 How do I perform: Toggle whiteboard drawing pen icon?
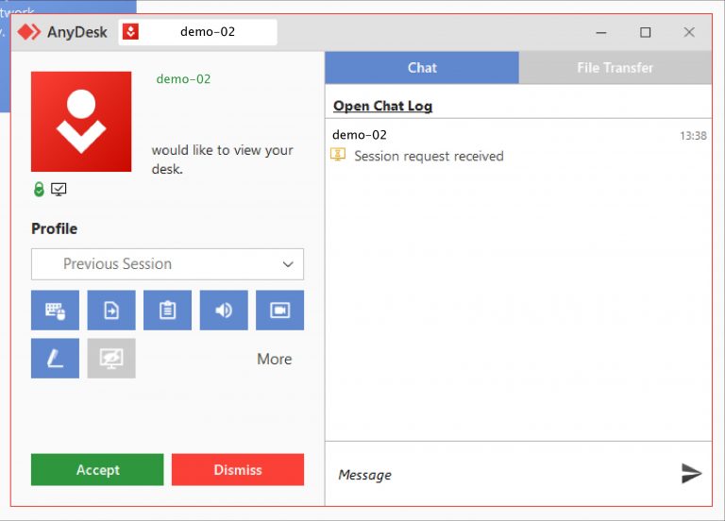[55, 359]
